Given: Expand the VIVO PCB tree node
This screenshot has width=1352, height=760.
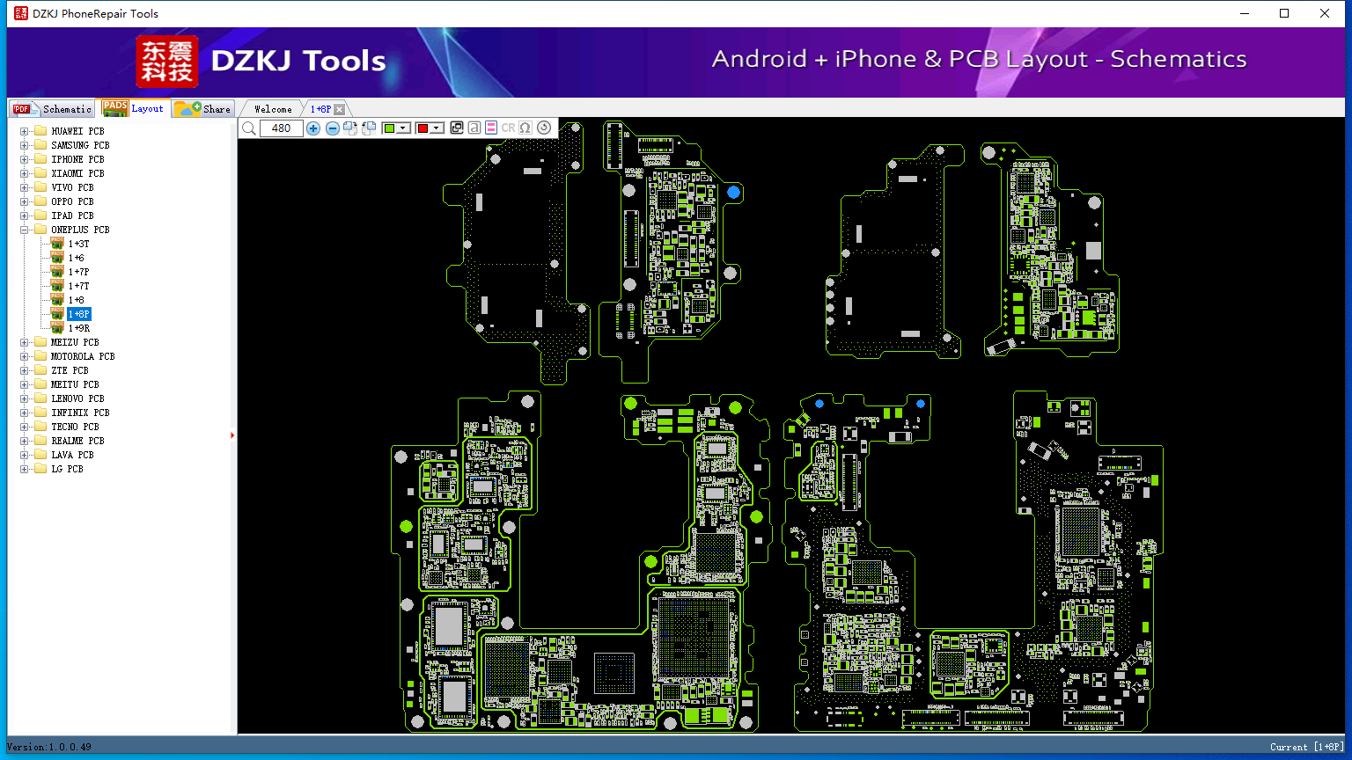Looking at the screenshot, I should pyautogui.click(x=25, y=187).
